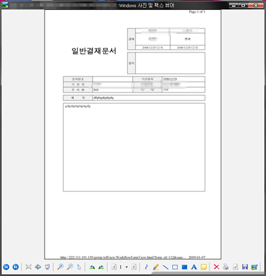
Task: Rotate the page clockwise
Action: [92, 267]
